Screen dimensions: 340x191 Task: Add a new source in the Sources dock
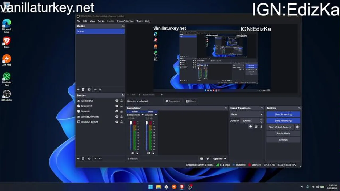pyautogui.click(x=78, y=159)
